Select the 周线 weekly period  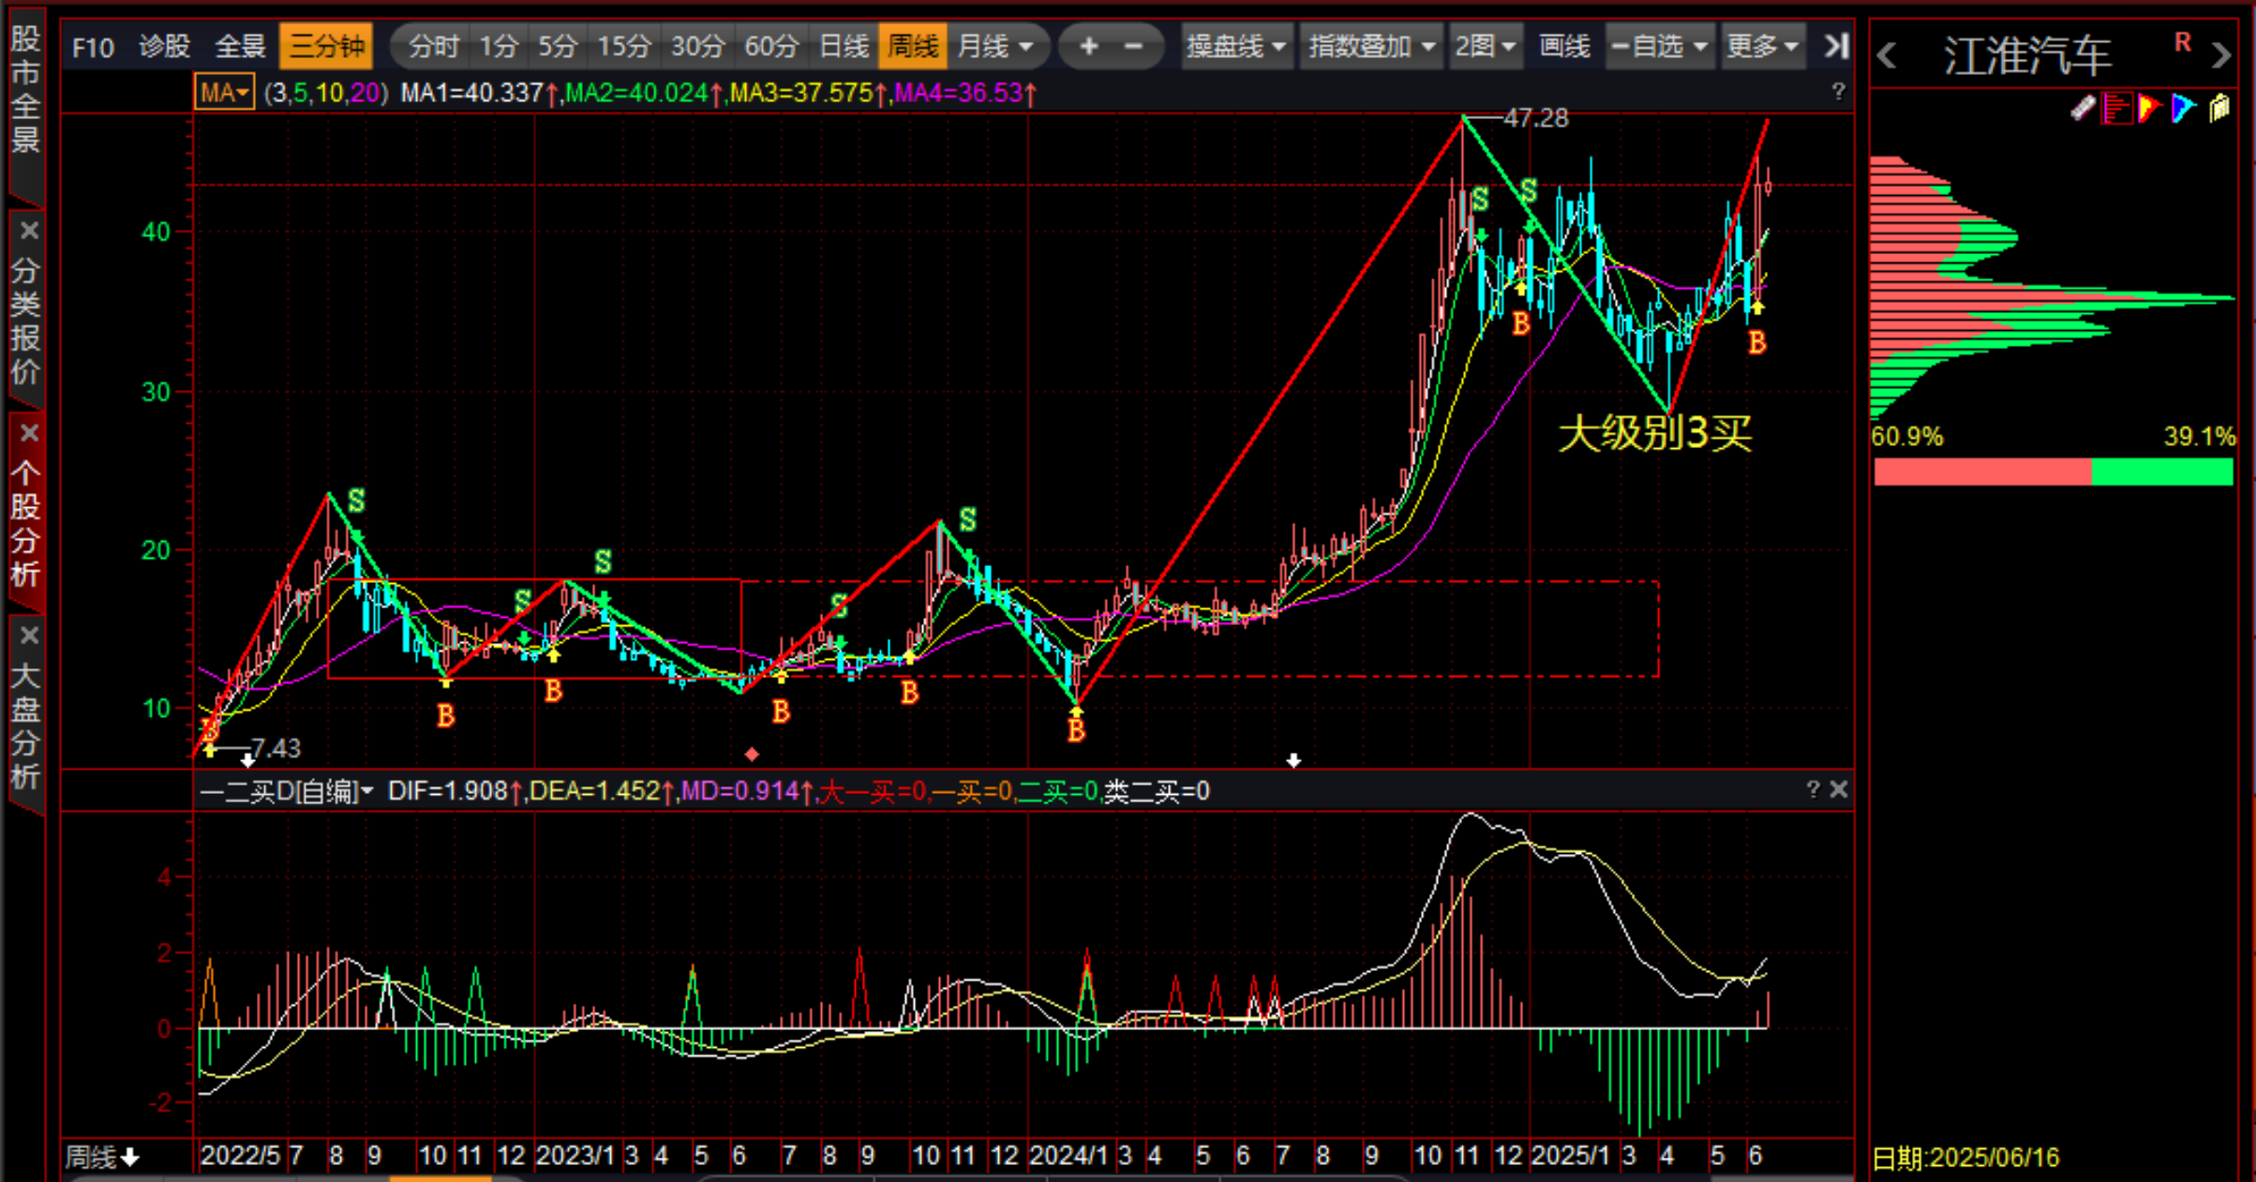(x=912, y=46)
